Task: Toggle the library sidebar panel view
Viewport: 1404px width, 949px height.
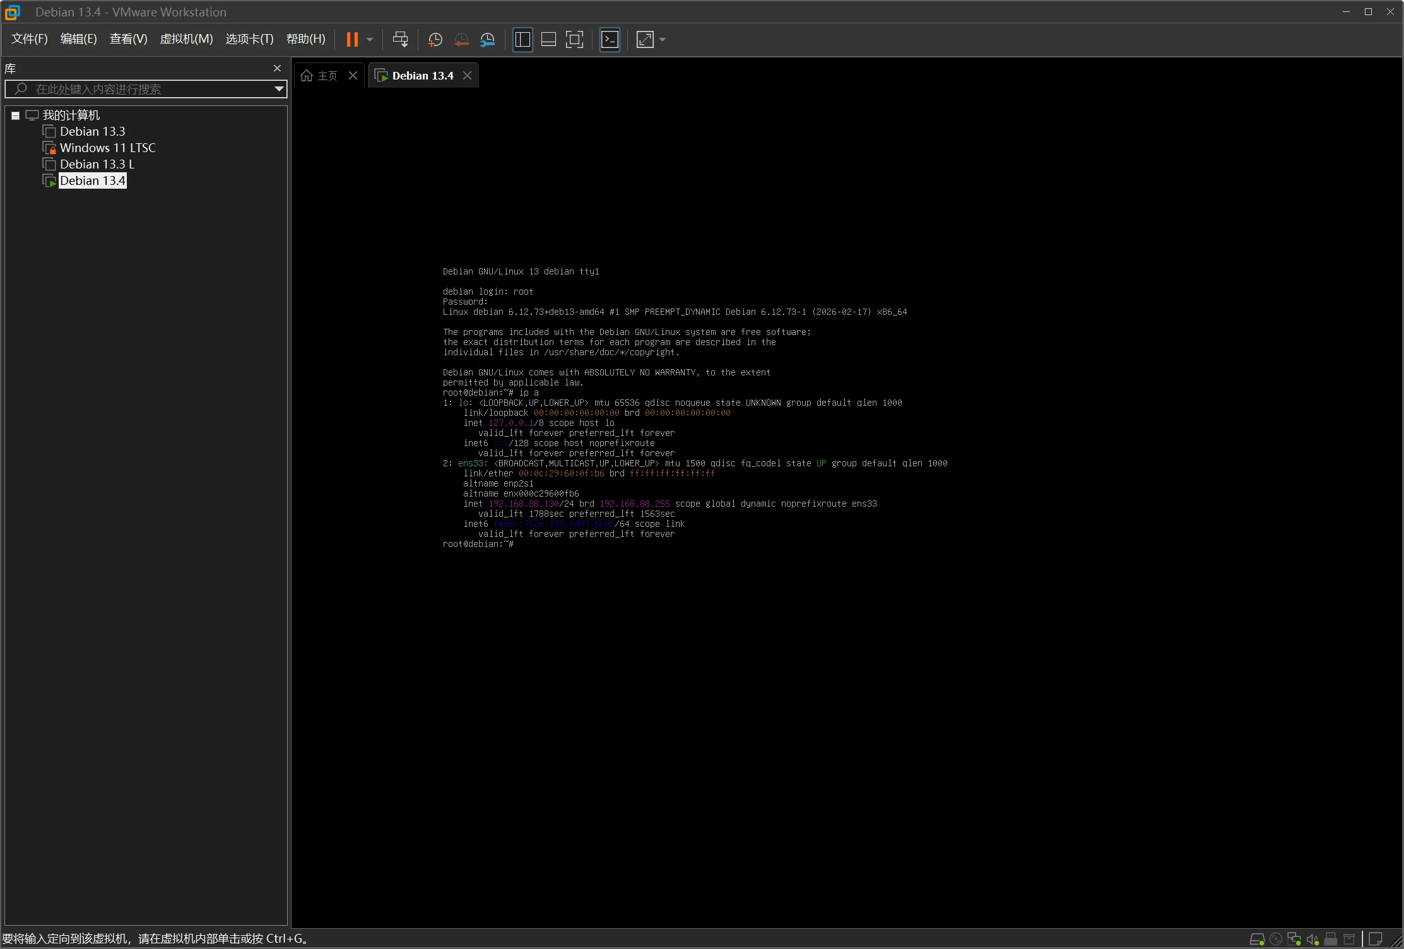Action: point(522,40)
